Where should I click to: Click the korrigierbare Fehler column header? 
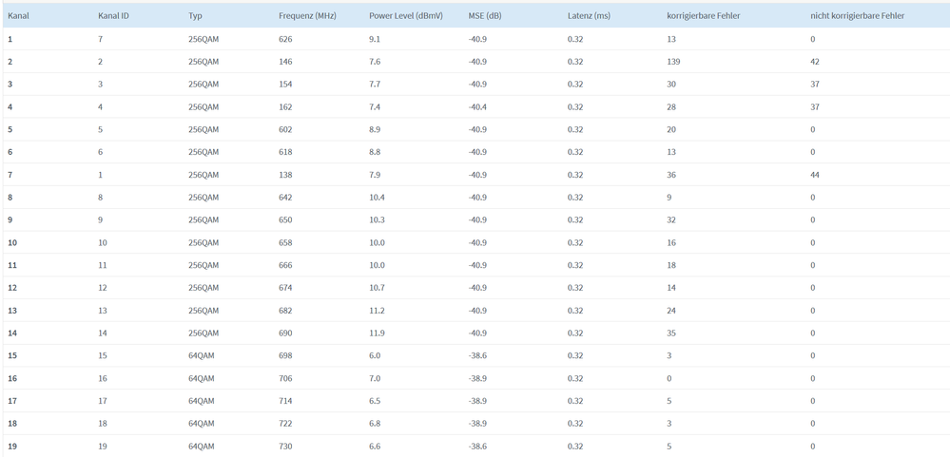[704, 16]
